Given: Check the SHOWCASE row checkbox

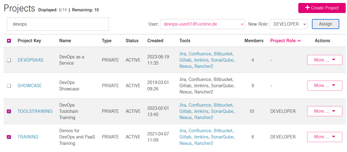Looking at the screenshot, I should click(9, 86).
